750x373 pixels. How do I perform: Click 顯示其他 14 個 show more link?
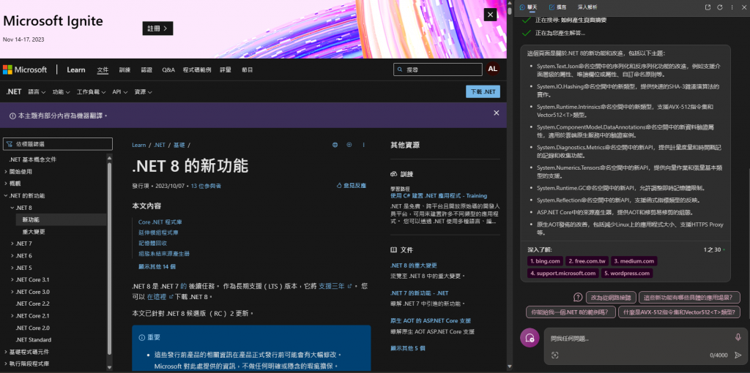[157, 266]
